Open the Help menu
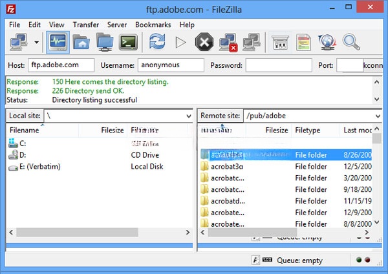This screenshot has height=274, width=388. [x=187, y=25]
